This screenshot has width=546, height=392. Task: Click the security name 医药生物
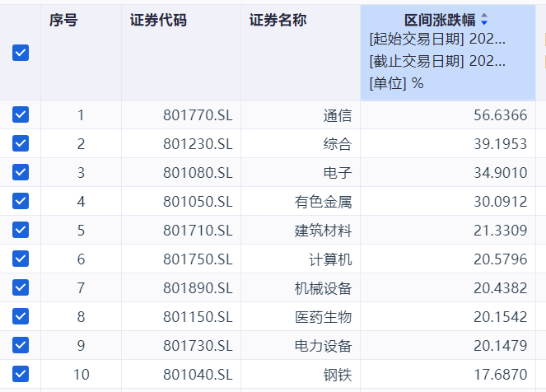[x=323, y=317]
